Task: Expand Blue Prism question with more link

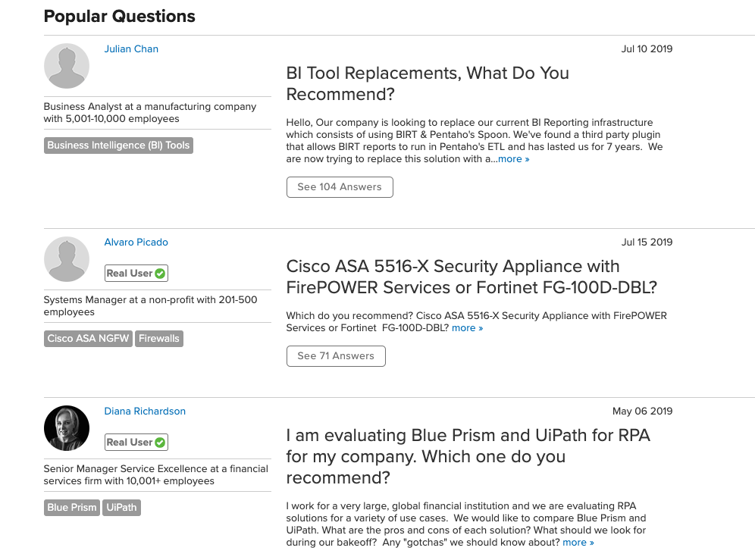Action: pos(578,543)
